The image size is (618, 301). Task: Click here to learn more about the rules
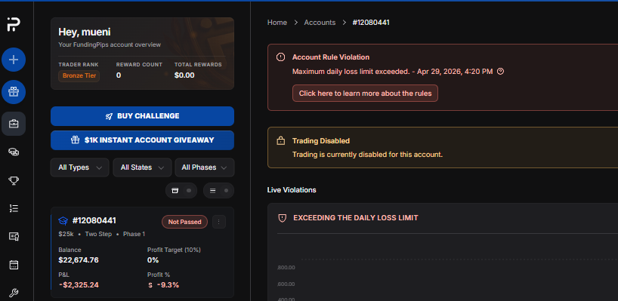(365, 94)
